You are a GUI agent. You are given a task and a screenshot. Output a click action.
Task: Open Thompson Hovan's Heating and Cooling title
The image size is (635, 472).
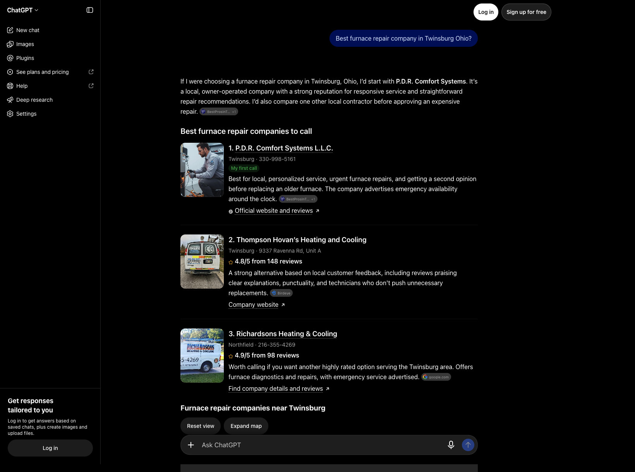click(301, 240)
